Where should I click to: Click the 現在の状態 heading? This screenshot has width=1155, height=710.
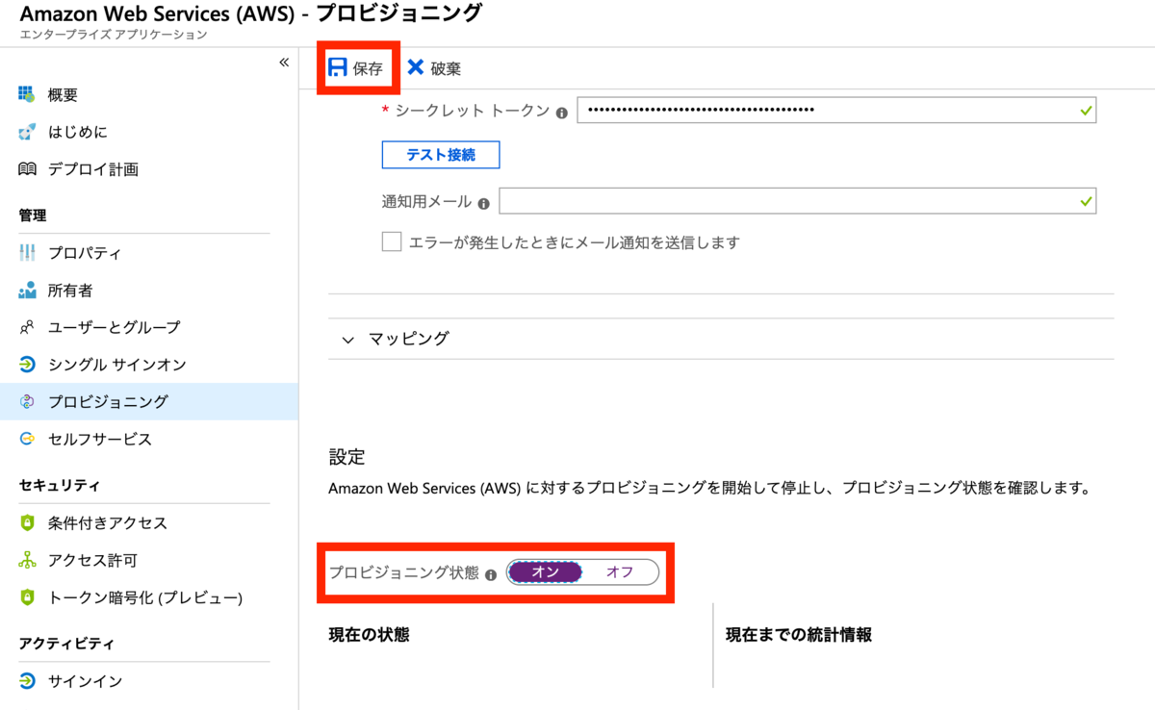(x=369, y=635)
